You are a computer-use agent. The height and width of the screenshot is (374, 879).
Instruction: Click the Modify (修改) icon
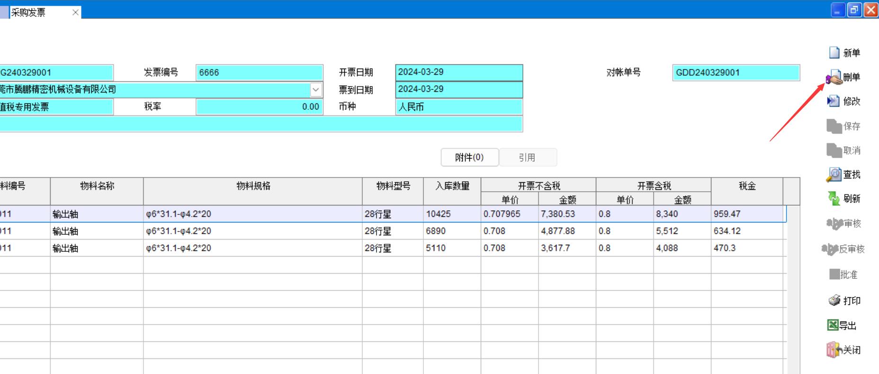pyautogui.click(x=834, y=101)
